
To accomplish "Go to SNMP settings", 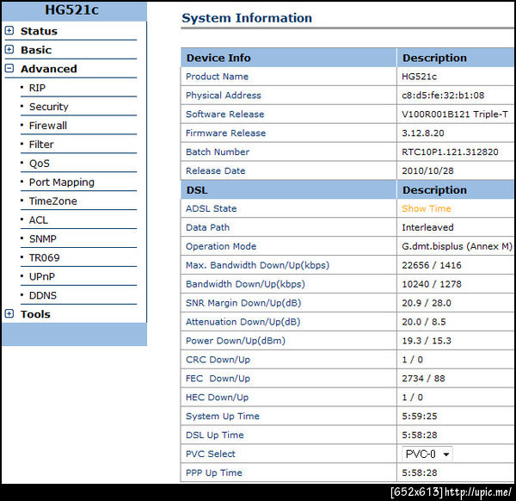I will [42, 239].
